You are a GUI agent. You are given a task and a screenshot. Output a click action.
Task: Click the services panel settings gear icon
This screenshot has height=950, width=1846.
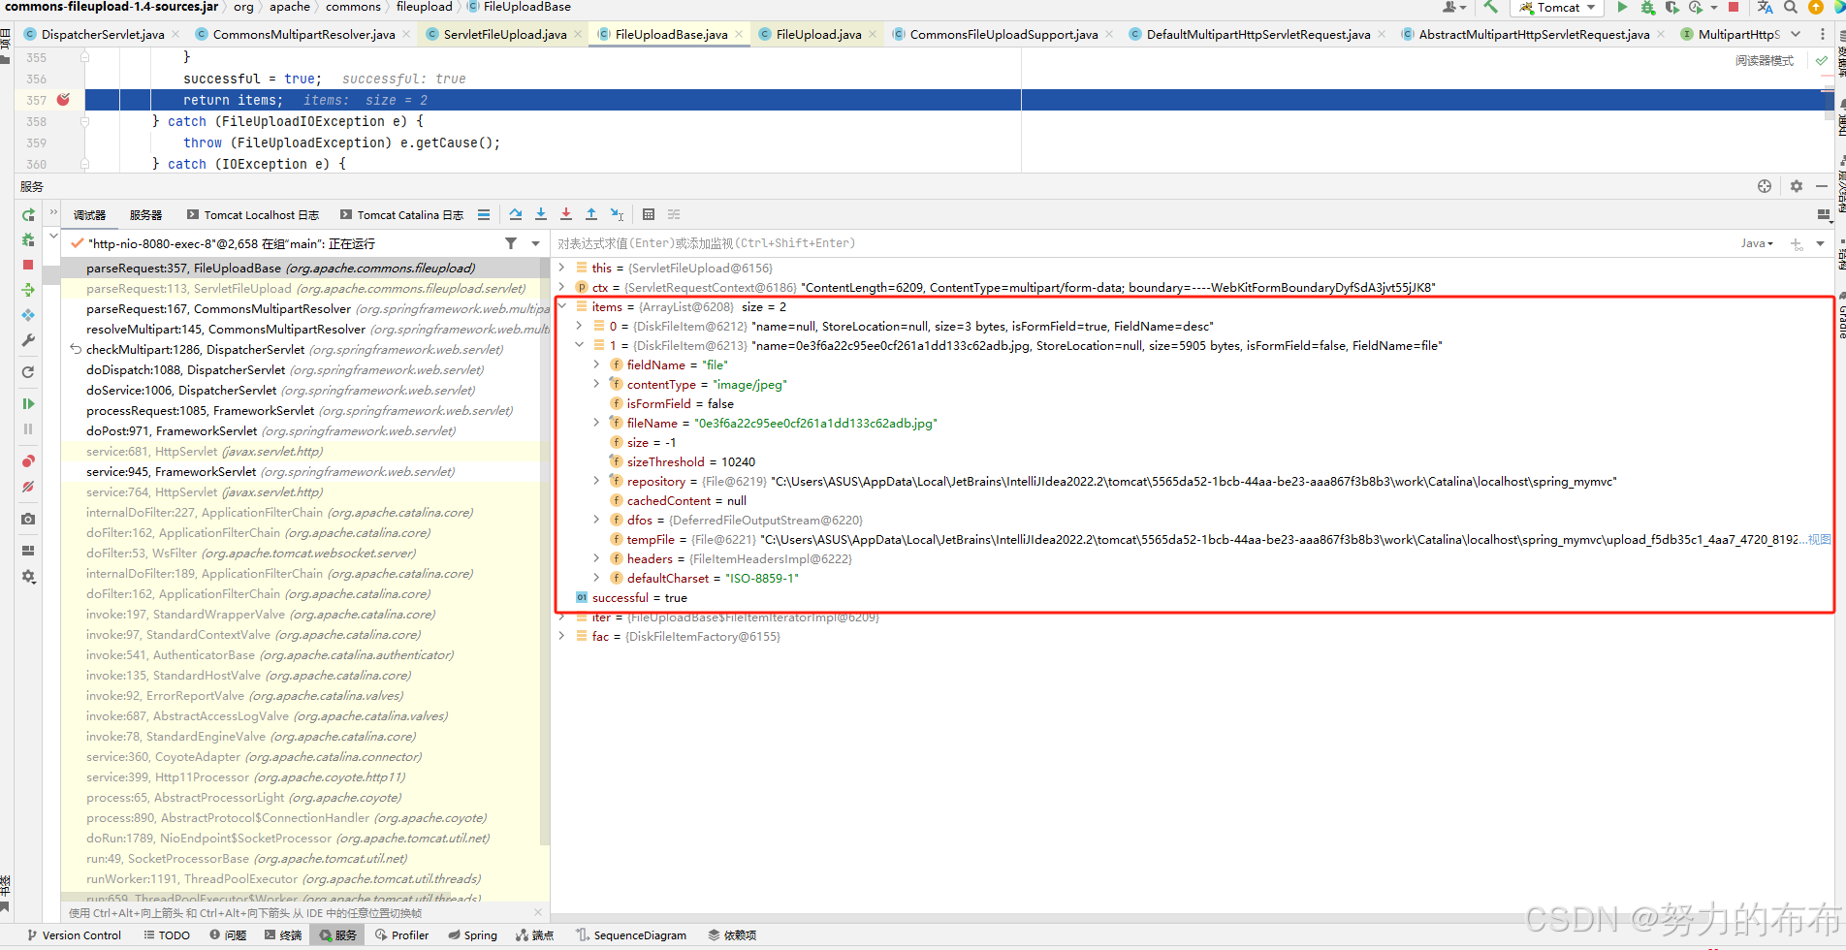[1797, 186]
